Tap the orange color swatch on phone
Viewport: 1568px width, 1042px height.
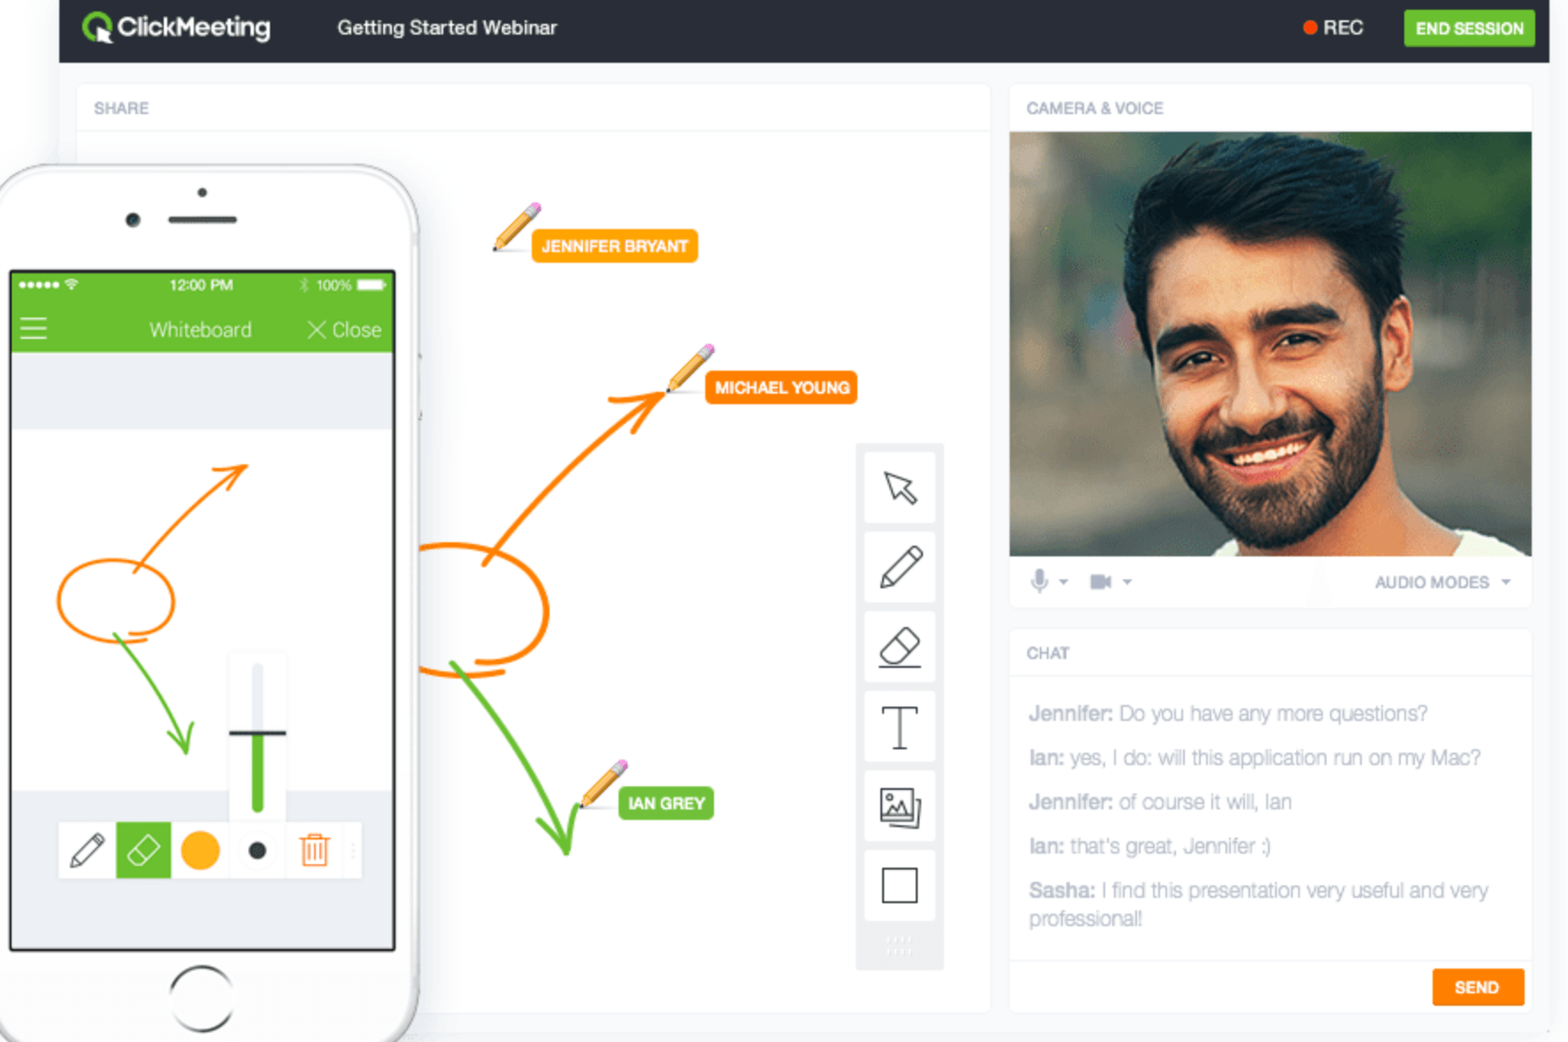[200, 850]
